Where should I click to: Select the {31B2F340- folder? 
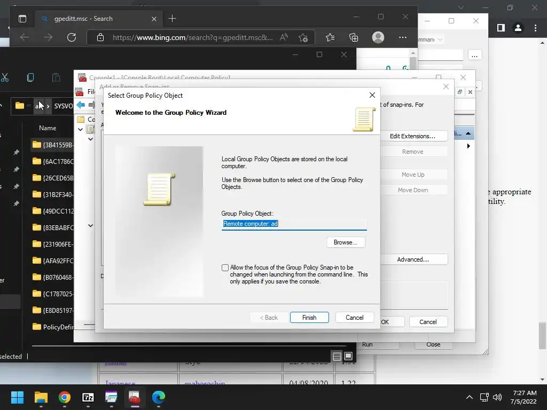[53, 194]
